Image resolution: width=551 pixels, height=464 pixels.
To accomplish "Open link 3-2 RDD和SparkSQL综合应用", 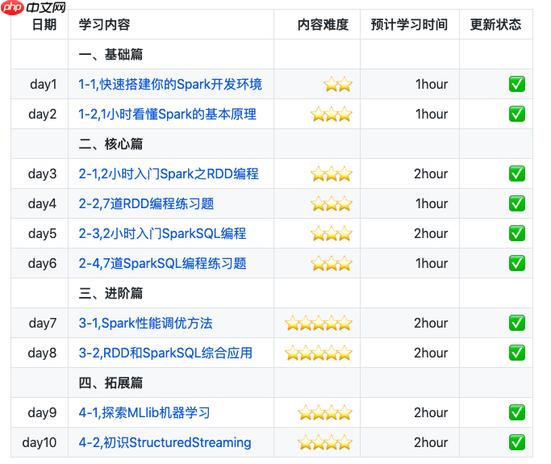I will (x=165, y=353).
